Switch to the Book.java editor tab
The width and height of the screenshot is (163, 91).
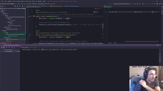coord(45,6)
